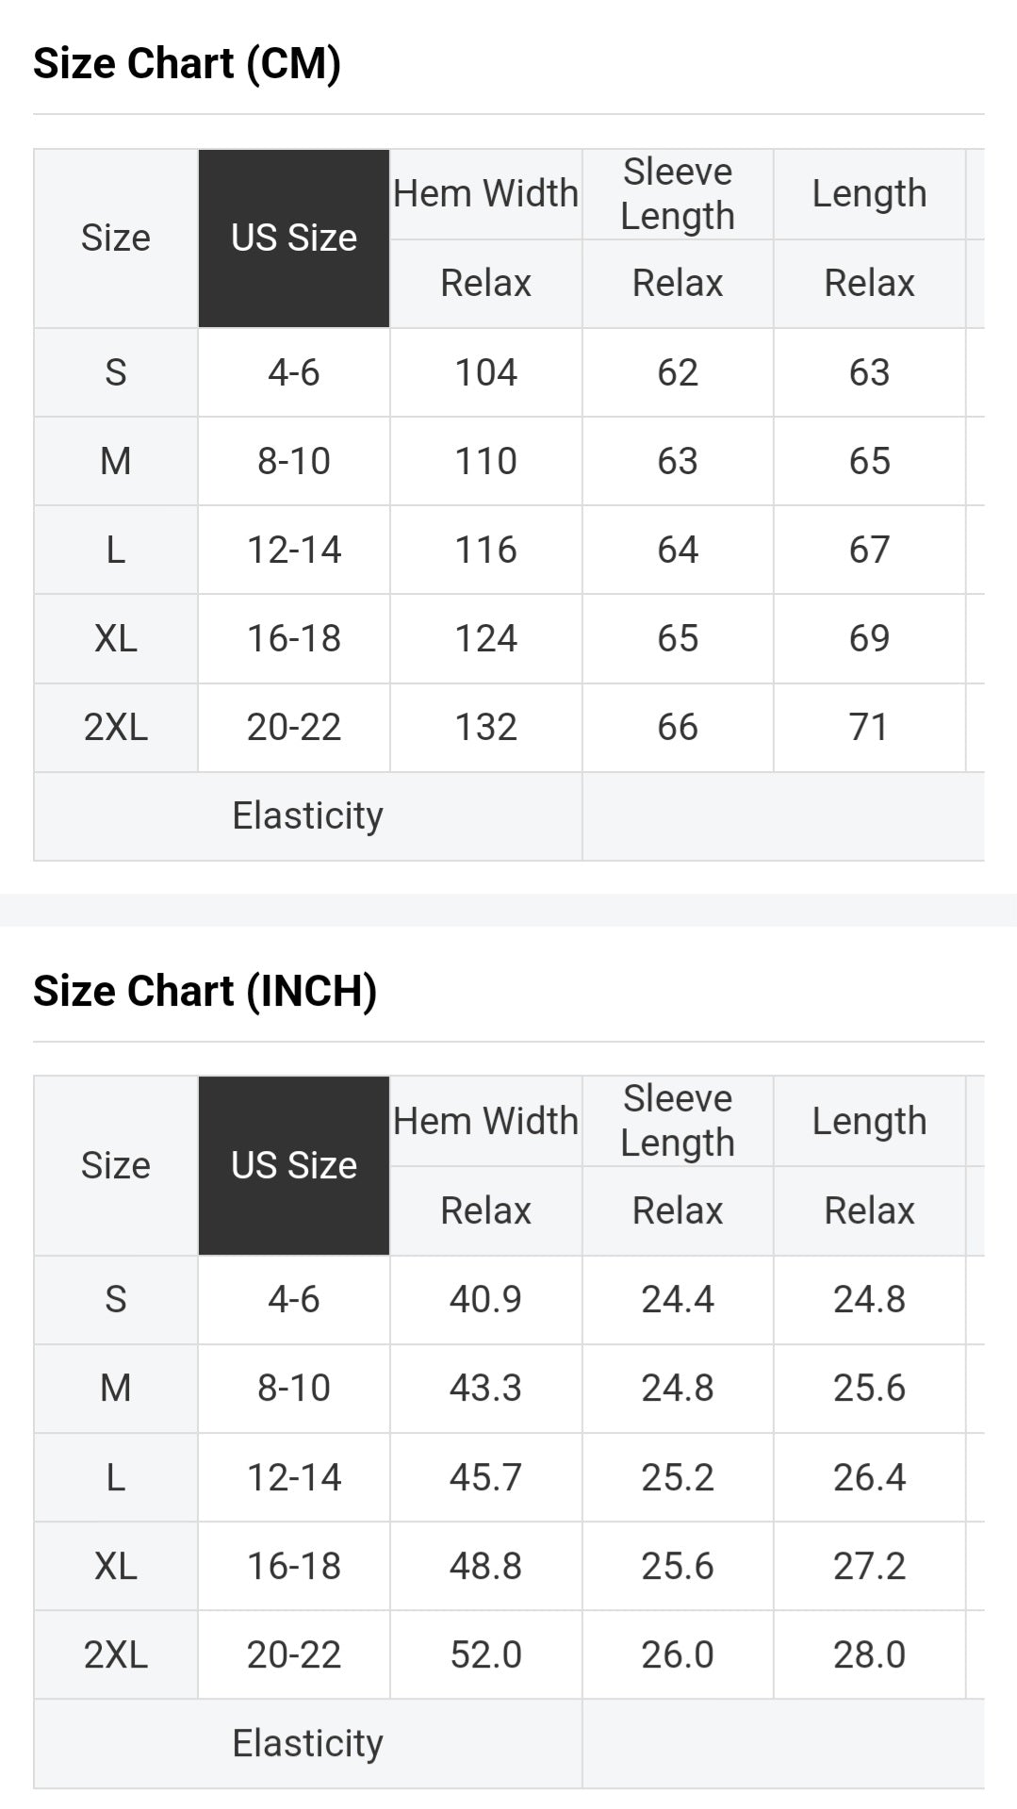Click Sleeve Length header in INCH chart
The image size is (1017, 1809).
pyautogui.click(x=678, y=1121)
